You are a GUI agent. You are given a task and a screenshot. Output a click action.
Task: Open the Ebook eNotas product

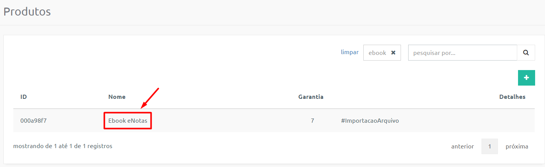click(x=128, y=121)
